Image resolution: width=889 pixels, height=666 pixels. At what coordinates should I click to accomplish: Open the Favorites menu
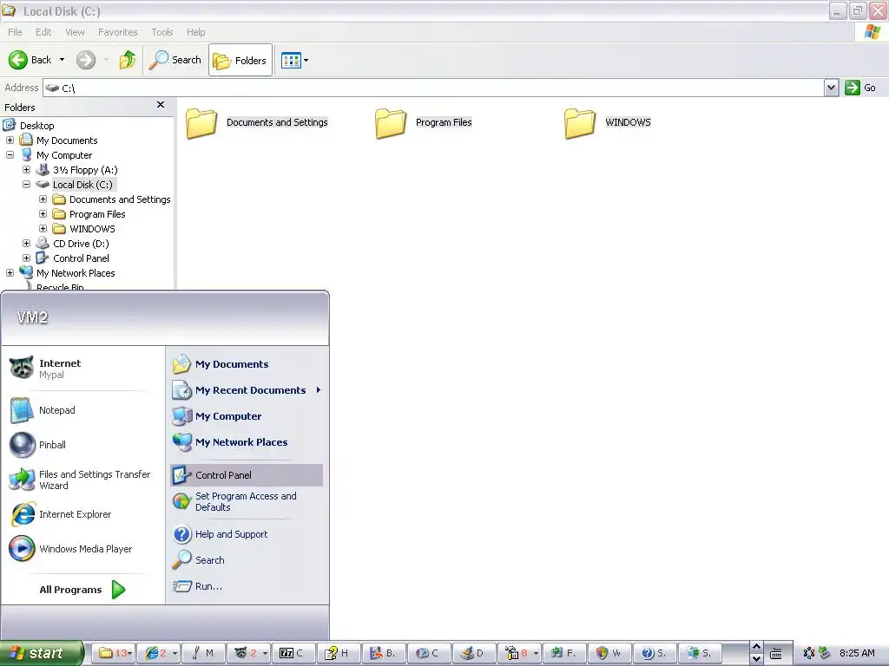[117, 32]
